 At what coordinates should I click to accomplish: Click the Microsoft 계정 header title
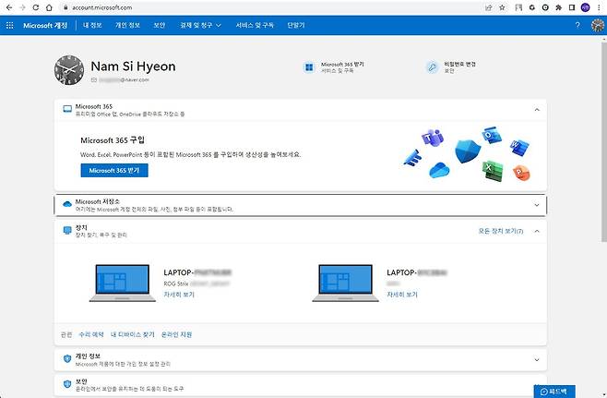[x=45, y=25]
